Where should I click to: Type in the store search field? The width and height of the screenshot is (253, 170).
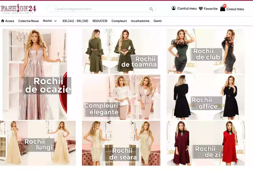click(97, 9)
